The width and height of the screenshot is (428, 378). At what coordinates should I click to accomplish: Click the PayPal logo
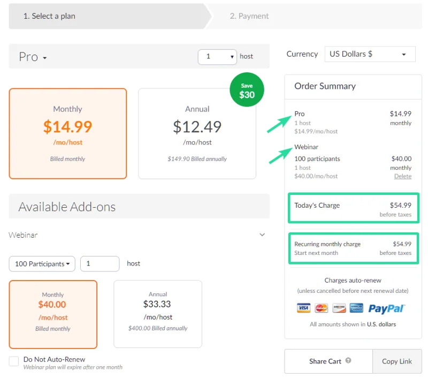pos(386,308)
